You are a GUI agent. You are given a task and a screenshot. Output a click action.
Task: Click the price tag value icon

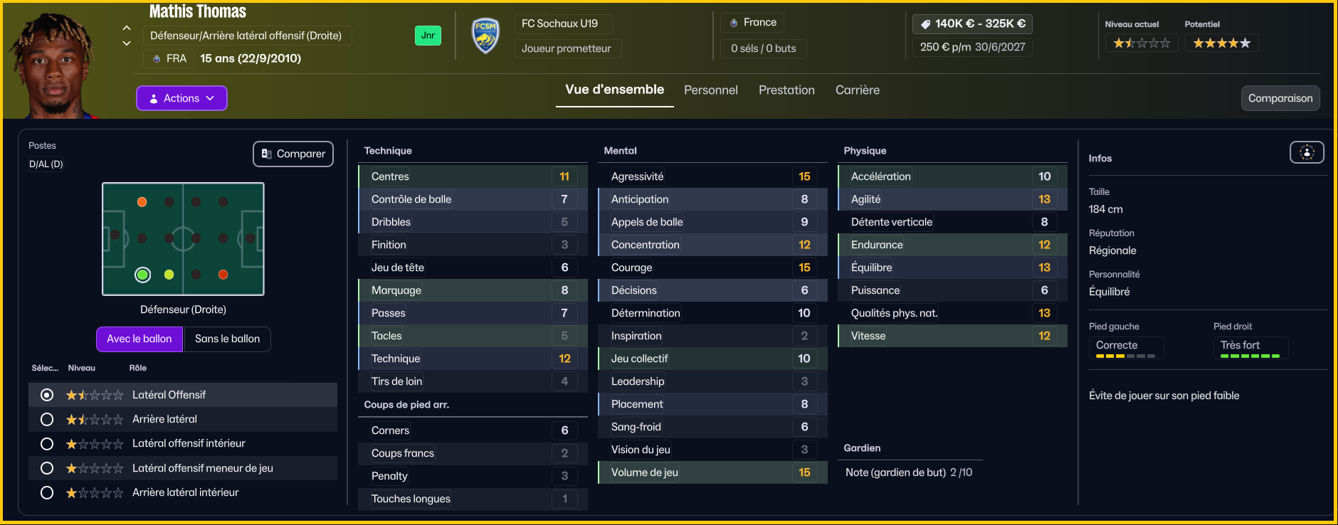pyautogui.click(x=925, y=24)
